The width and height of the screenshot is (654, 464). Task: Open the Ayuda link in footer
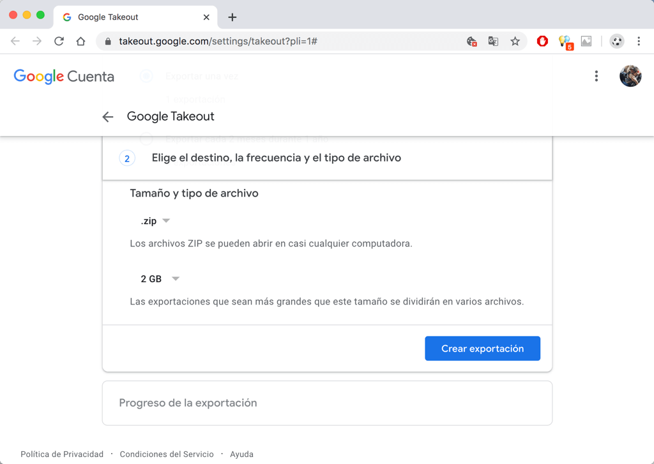[242, 454]
